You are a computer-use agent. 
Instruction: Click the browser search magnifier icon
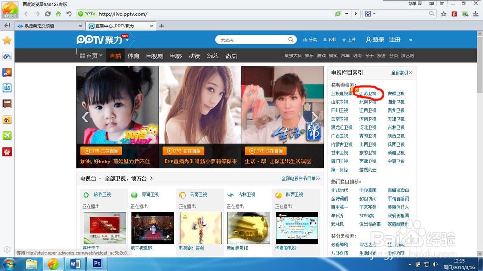coord(432,14)
